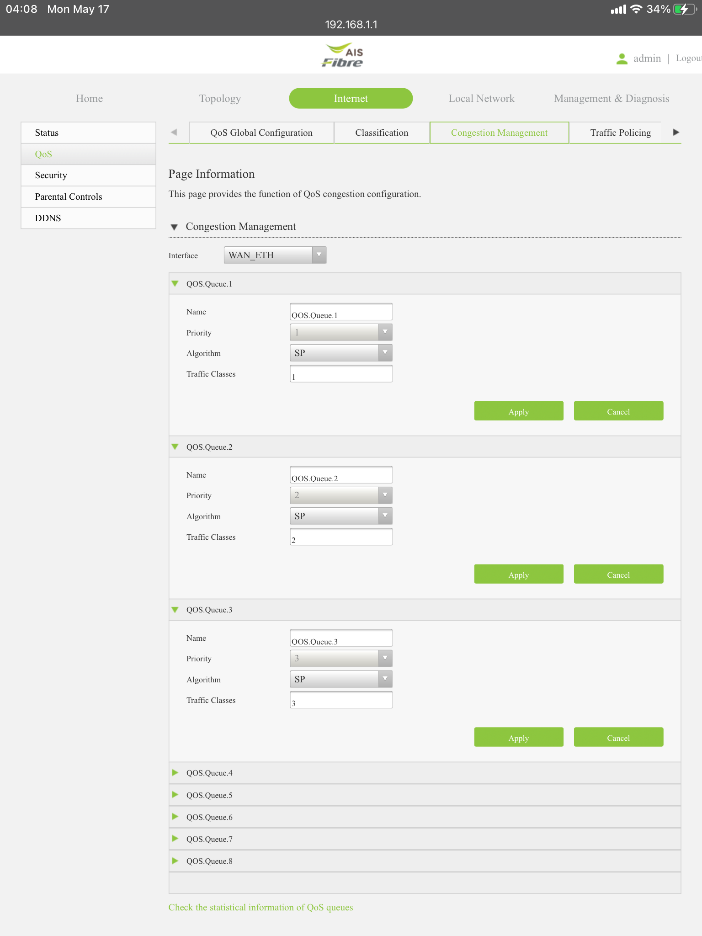
Task: Focus the Queue 2 Traffic Classes field
Action: coord(341,537)
